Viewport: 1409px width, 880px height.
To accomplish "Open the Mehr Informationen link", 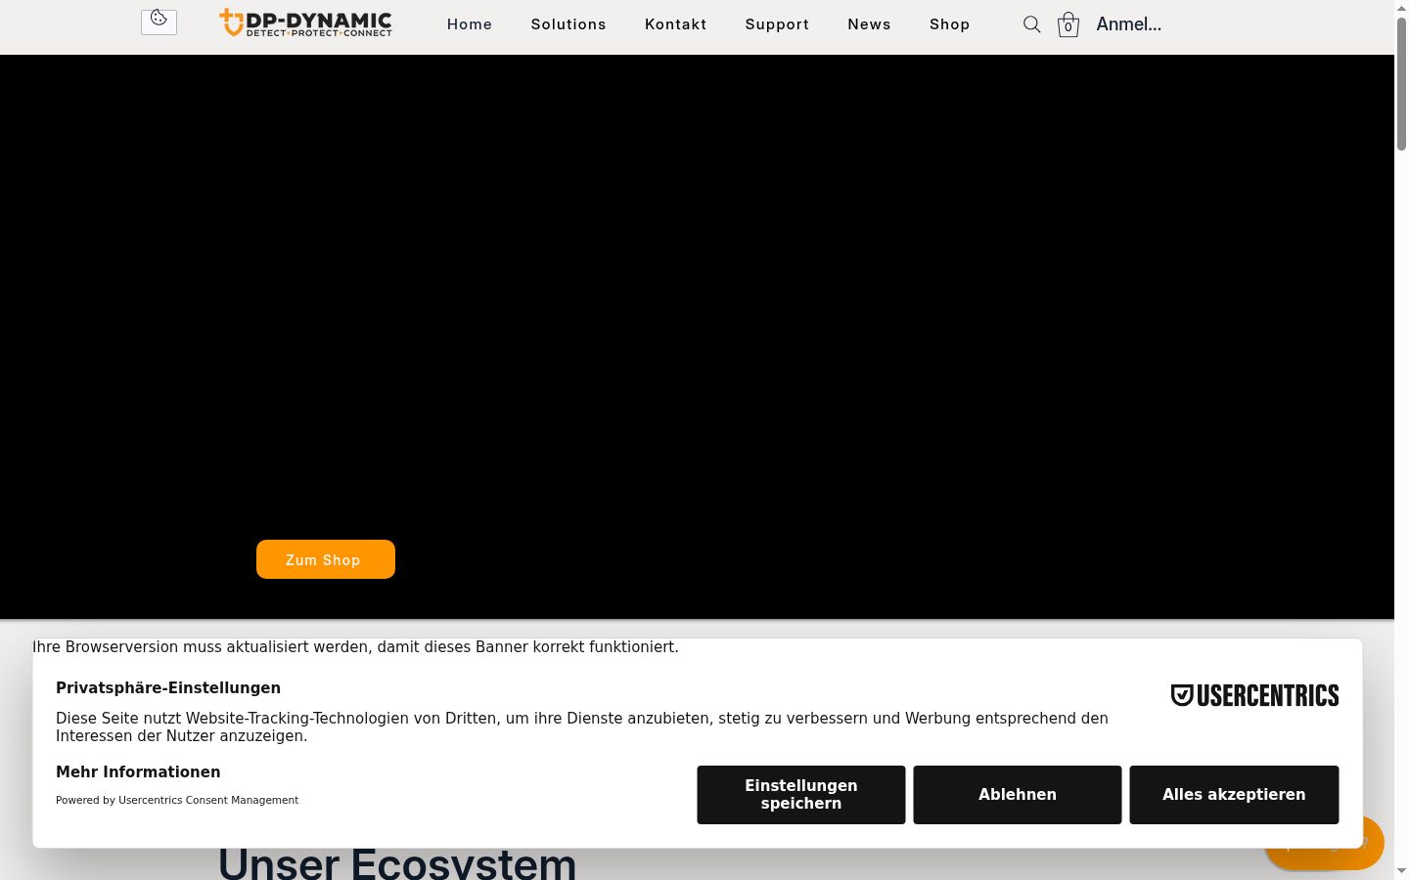I will 138,772.
